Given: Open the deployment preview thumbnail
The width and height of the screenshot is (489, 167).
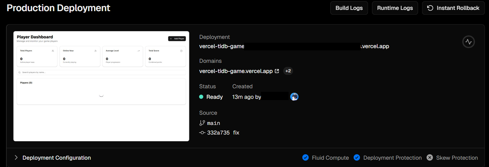Looking at the screenshot, I should 101,86.
